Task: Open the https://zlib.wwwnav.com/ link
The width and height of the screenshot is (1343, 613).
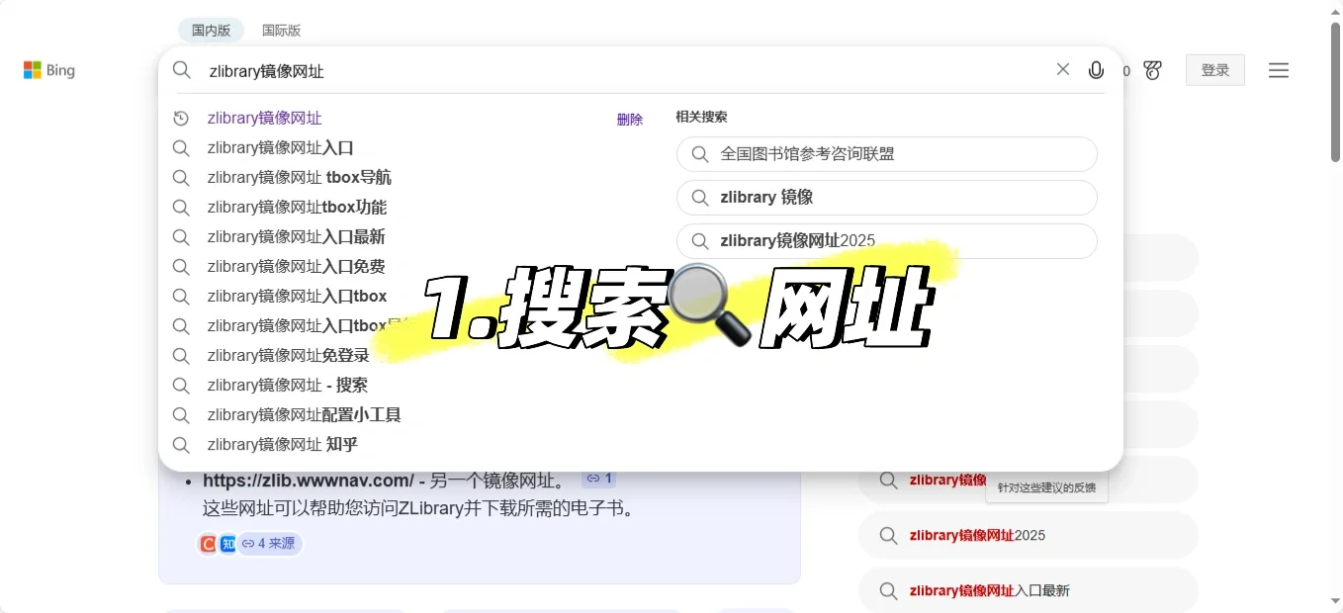Action: point(309,481)
